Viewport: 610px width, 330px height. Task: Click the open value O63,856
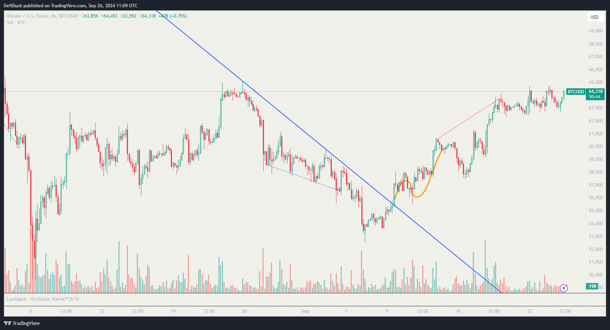pos(90,16)
